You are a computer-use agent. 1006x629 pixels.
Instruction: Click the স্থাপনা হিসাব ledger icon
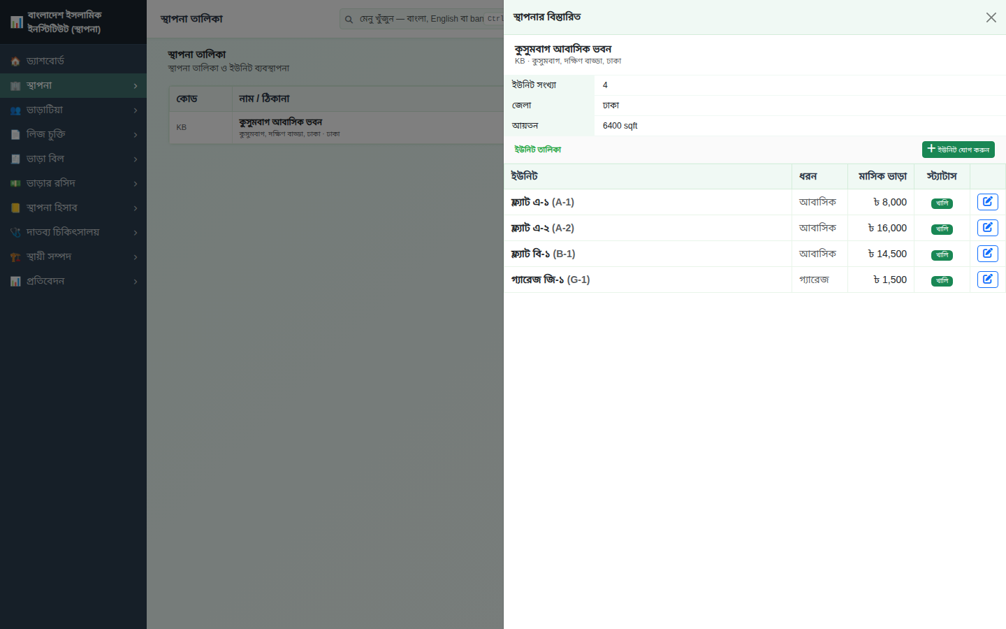point(15,208)
